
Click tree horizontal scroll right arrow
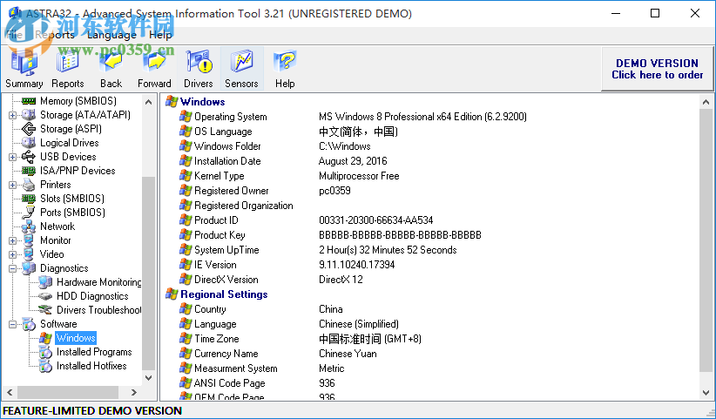[134, 392]
